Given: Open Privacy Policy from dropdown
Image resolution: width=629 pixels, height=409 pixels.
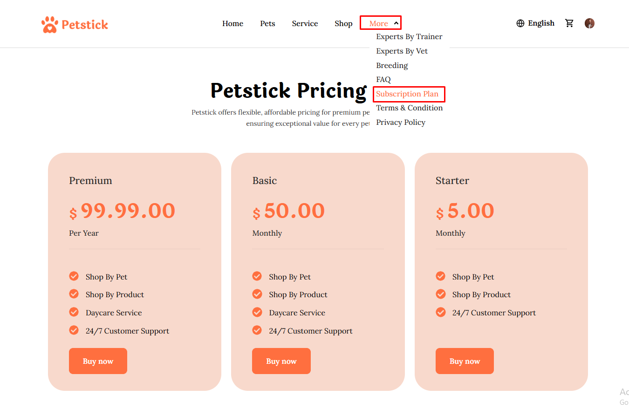Looking at the screenshot, I should [x=401, y=123].
